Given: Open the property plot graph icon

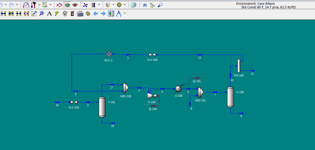Looking at the screenshot, I should 26,5.
